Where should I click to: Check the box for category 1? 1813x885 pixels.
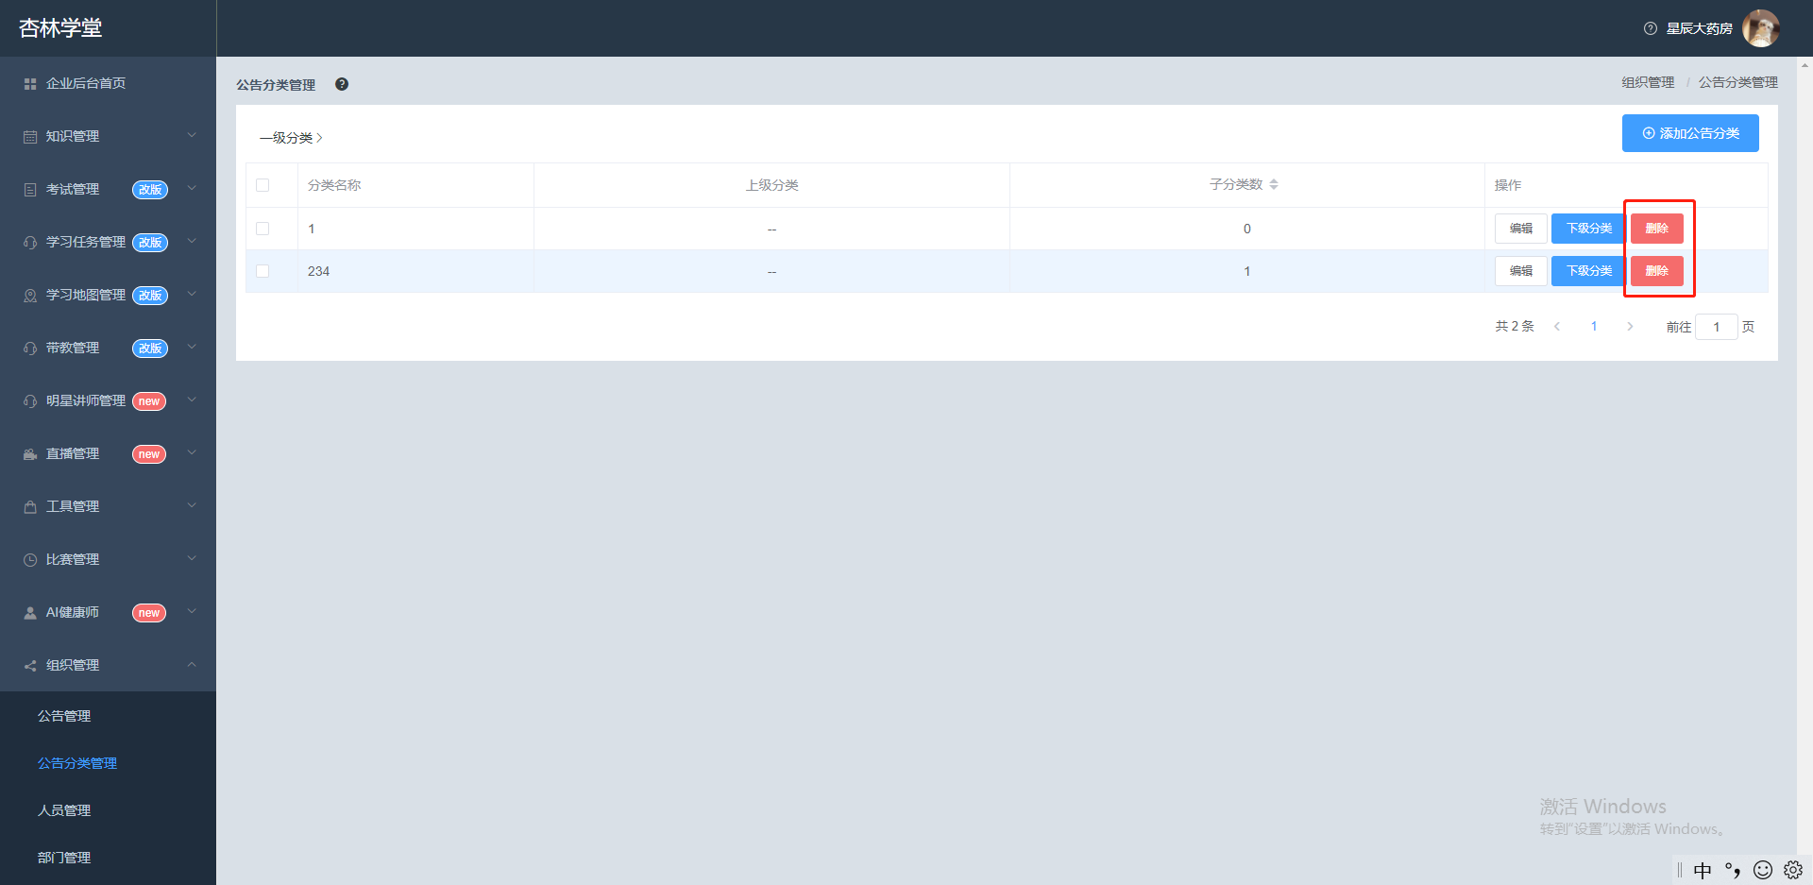click(x=263, y=229)
